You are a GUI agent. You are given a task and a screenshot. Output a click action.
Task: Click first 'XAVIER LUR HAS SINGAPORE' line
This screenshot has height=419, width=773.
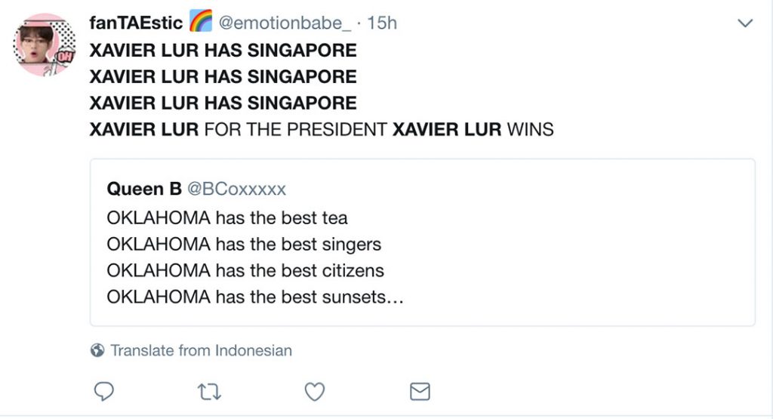click(x=223, y=51)
